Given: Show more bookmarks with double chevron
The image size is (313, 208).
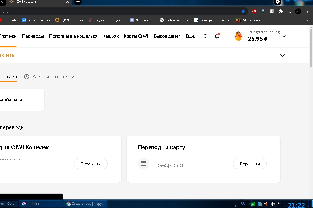Looking at the screenshot, I should coord(307,20).
